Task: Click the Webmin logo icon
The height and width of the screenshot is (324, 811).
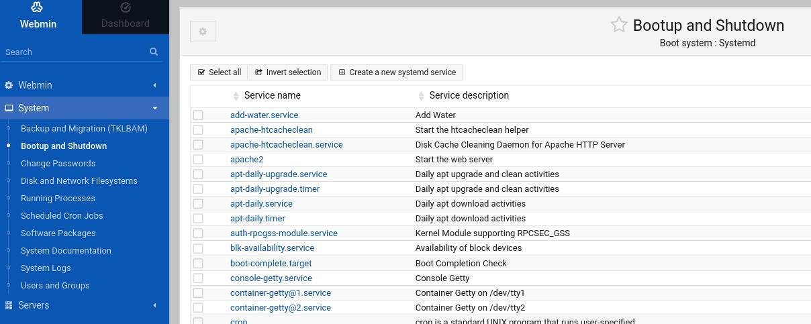Action: pyautogui.click(x=38, y=7)
